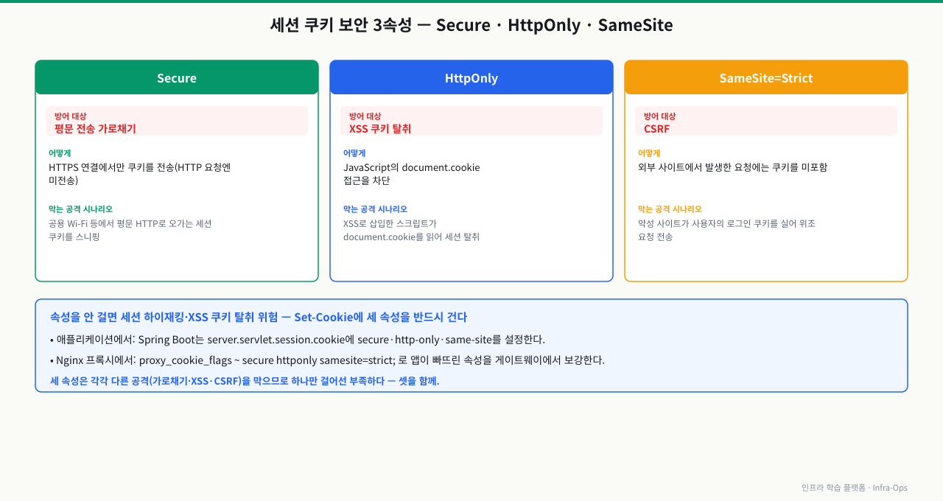943x501 pixels.
Task: Click '방어 대상' label in Secure card
Action: tap(70, 116)
